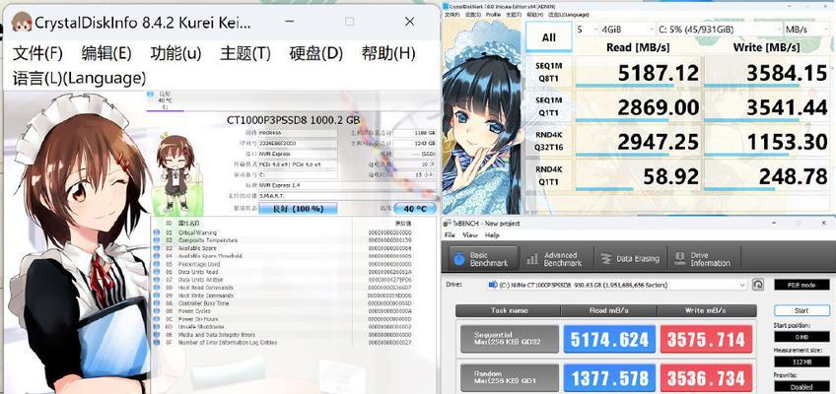
Task: Click the small chibi mascot in CrystalDiskInfo
Action: 174,173
